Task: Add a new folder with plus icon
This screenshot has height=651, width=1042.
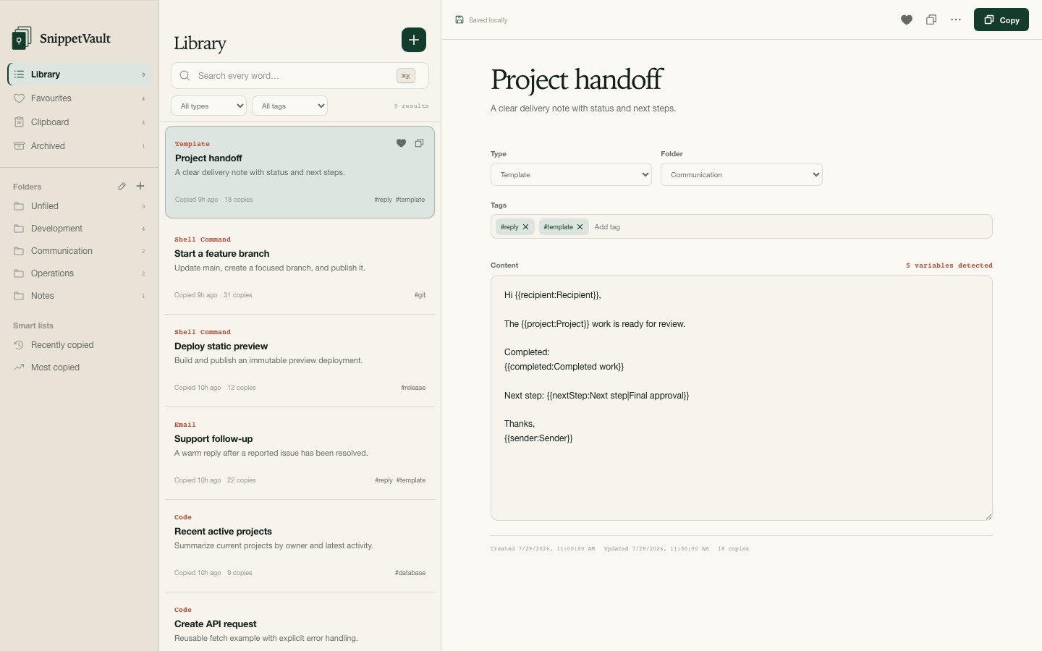Action: (x=140, y=187)
